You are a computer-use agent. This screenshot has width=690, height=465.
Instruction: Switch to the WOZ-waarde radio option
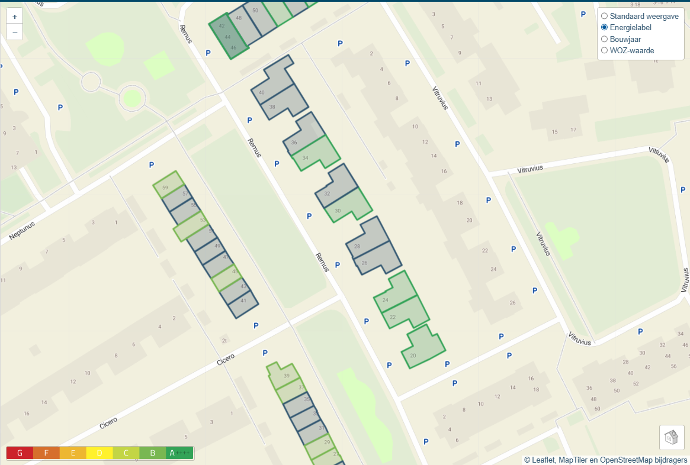[x=605, y=51]
